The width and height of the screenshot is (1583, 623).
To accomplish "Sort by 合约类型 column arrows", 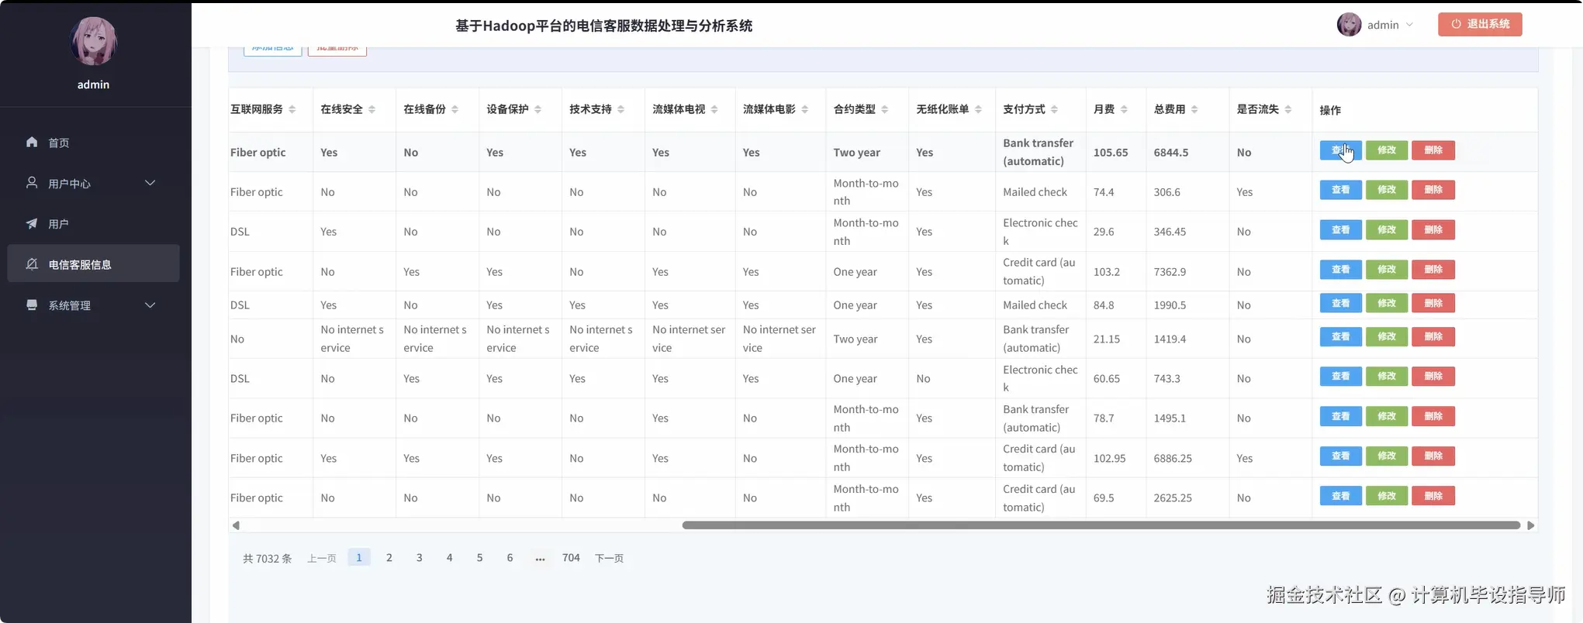I will [x=885, y=109].
